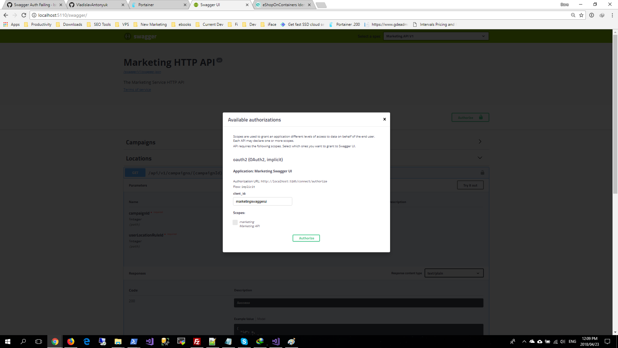Click the client_id input field
618x348 pixels.
coord(262,201)
